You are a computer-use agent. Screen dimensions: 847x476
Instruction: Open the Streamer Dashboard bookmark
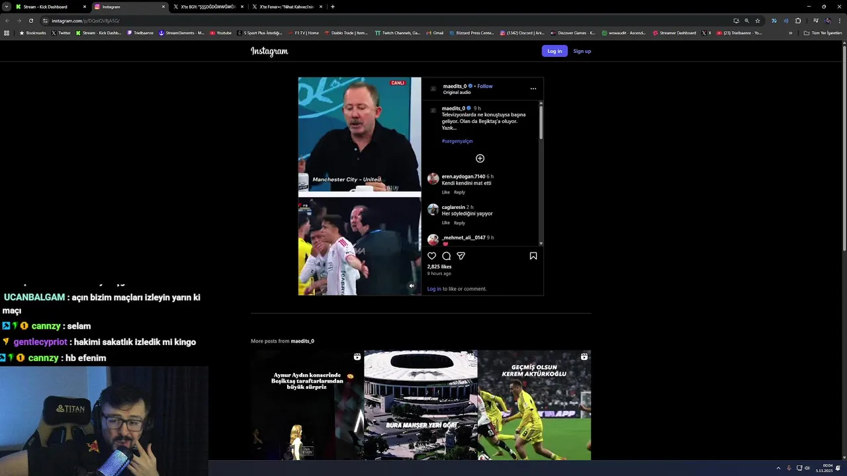click(x=674, y=32)
